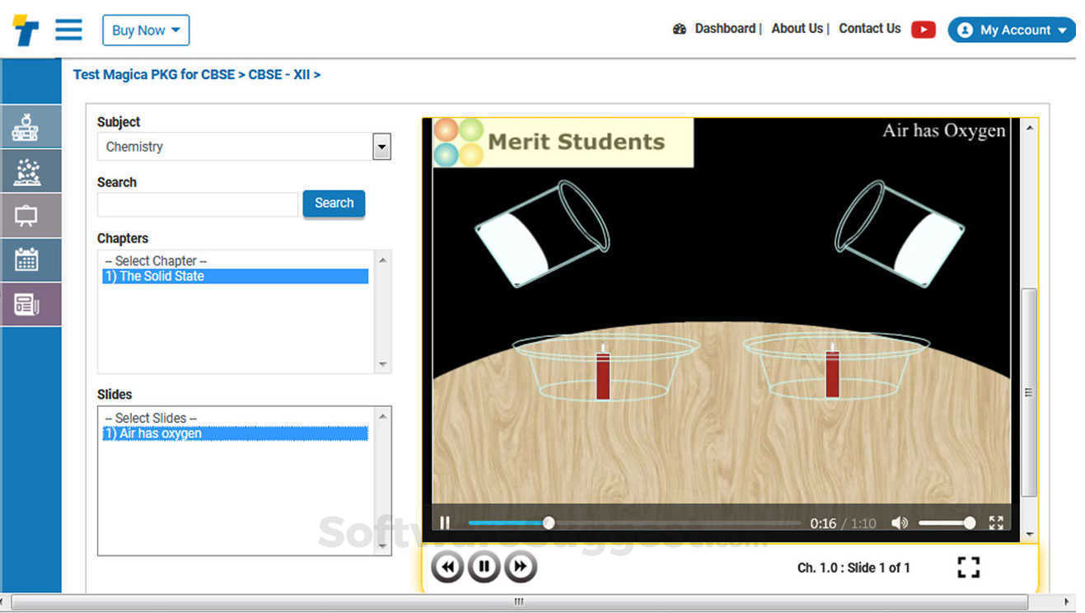Mute the video volume
The height and width of the screenshot is (613, 1085).
(900, 522)
